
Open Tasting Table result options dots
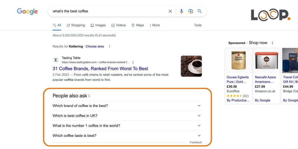(133, 62)
